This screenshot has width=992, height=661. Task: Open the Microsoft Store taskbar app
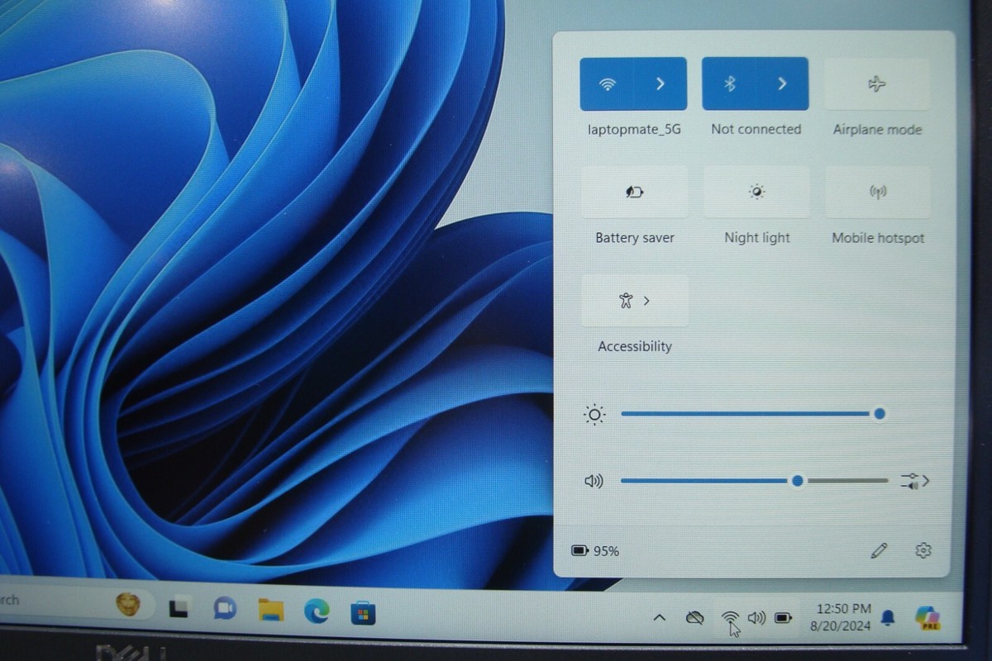tap(363, 612)
